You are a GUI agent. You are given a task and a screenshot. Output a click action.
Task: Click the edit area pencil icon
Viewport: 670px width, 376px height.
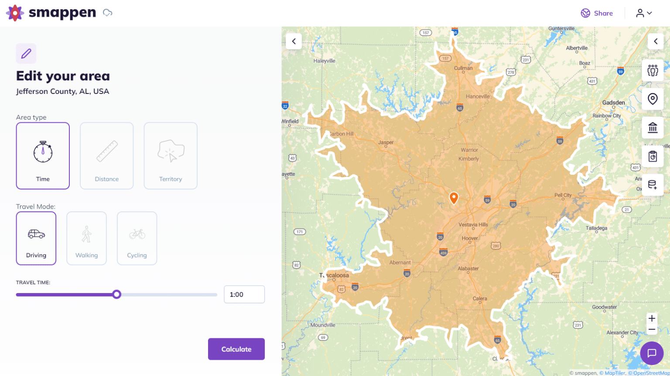coord(26,53)
